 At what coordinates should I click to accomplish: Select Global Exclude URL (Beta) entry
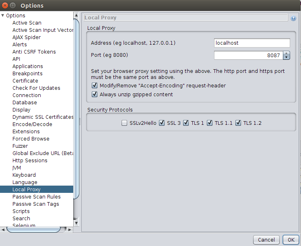(43, 153)
